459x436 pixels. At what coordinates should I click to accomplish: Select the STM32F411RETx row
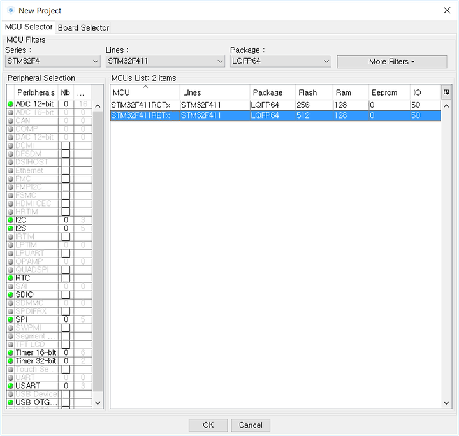pyautogui.click(x=275, y=115)
